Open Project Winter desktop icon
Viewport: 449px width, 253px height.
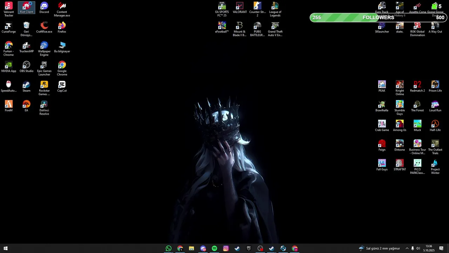435,167
